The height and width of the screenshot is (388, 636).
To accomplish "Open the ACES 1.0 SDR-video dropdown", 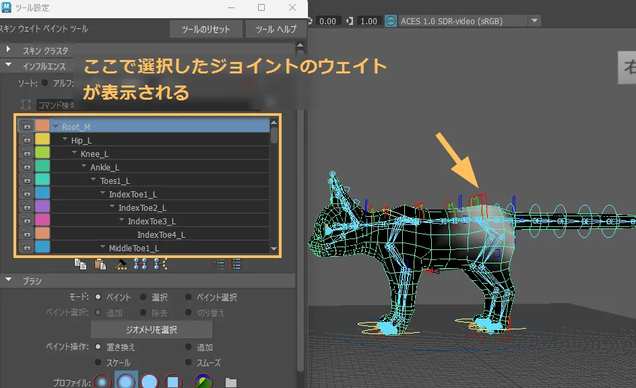I will (x=534, y=21).
